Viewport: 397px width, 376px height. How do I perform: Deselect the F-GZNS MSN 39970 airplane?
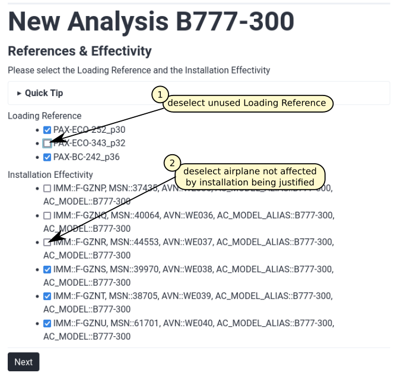(47, 269)
